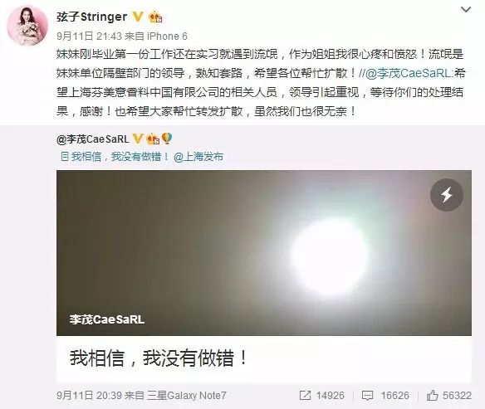Click the large article headline 我相信，我没有做错！
The image size is (485, 409).
(159, 358)
